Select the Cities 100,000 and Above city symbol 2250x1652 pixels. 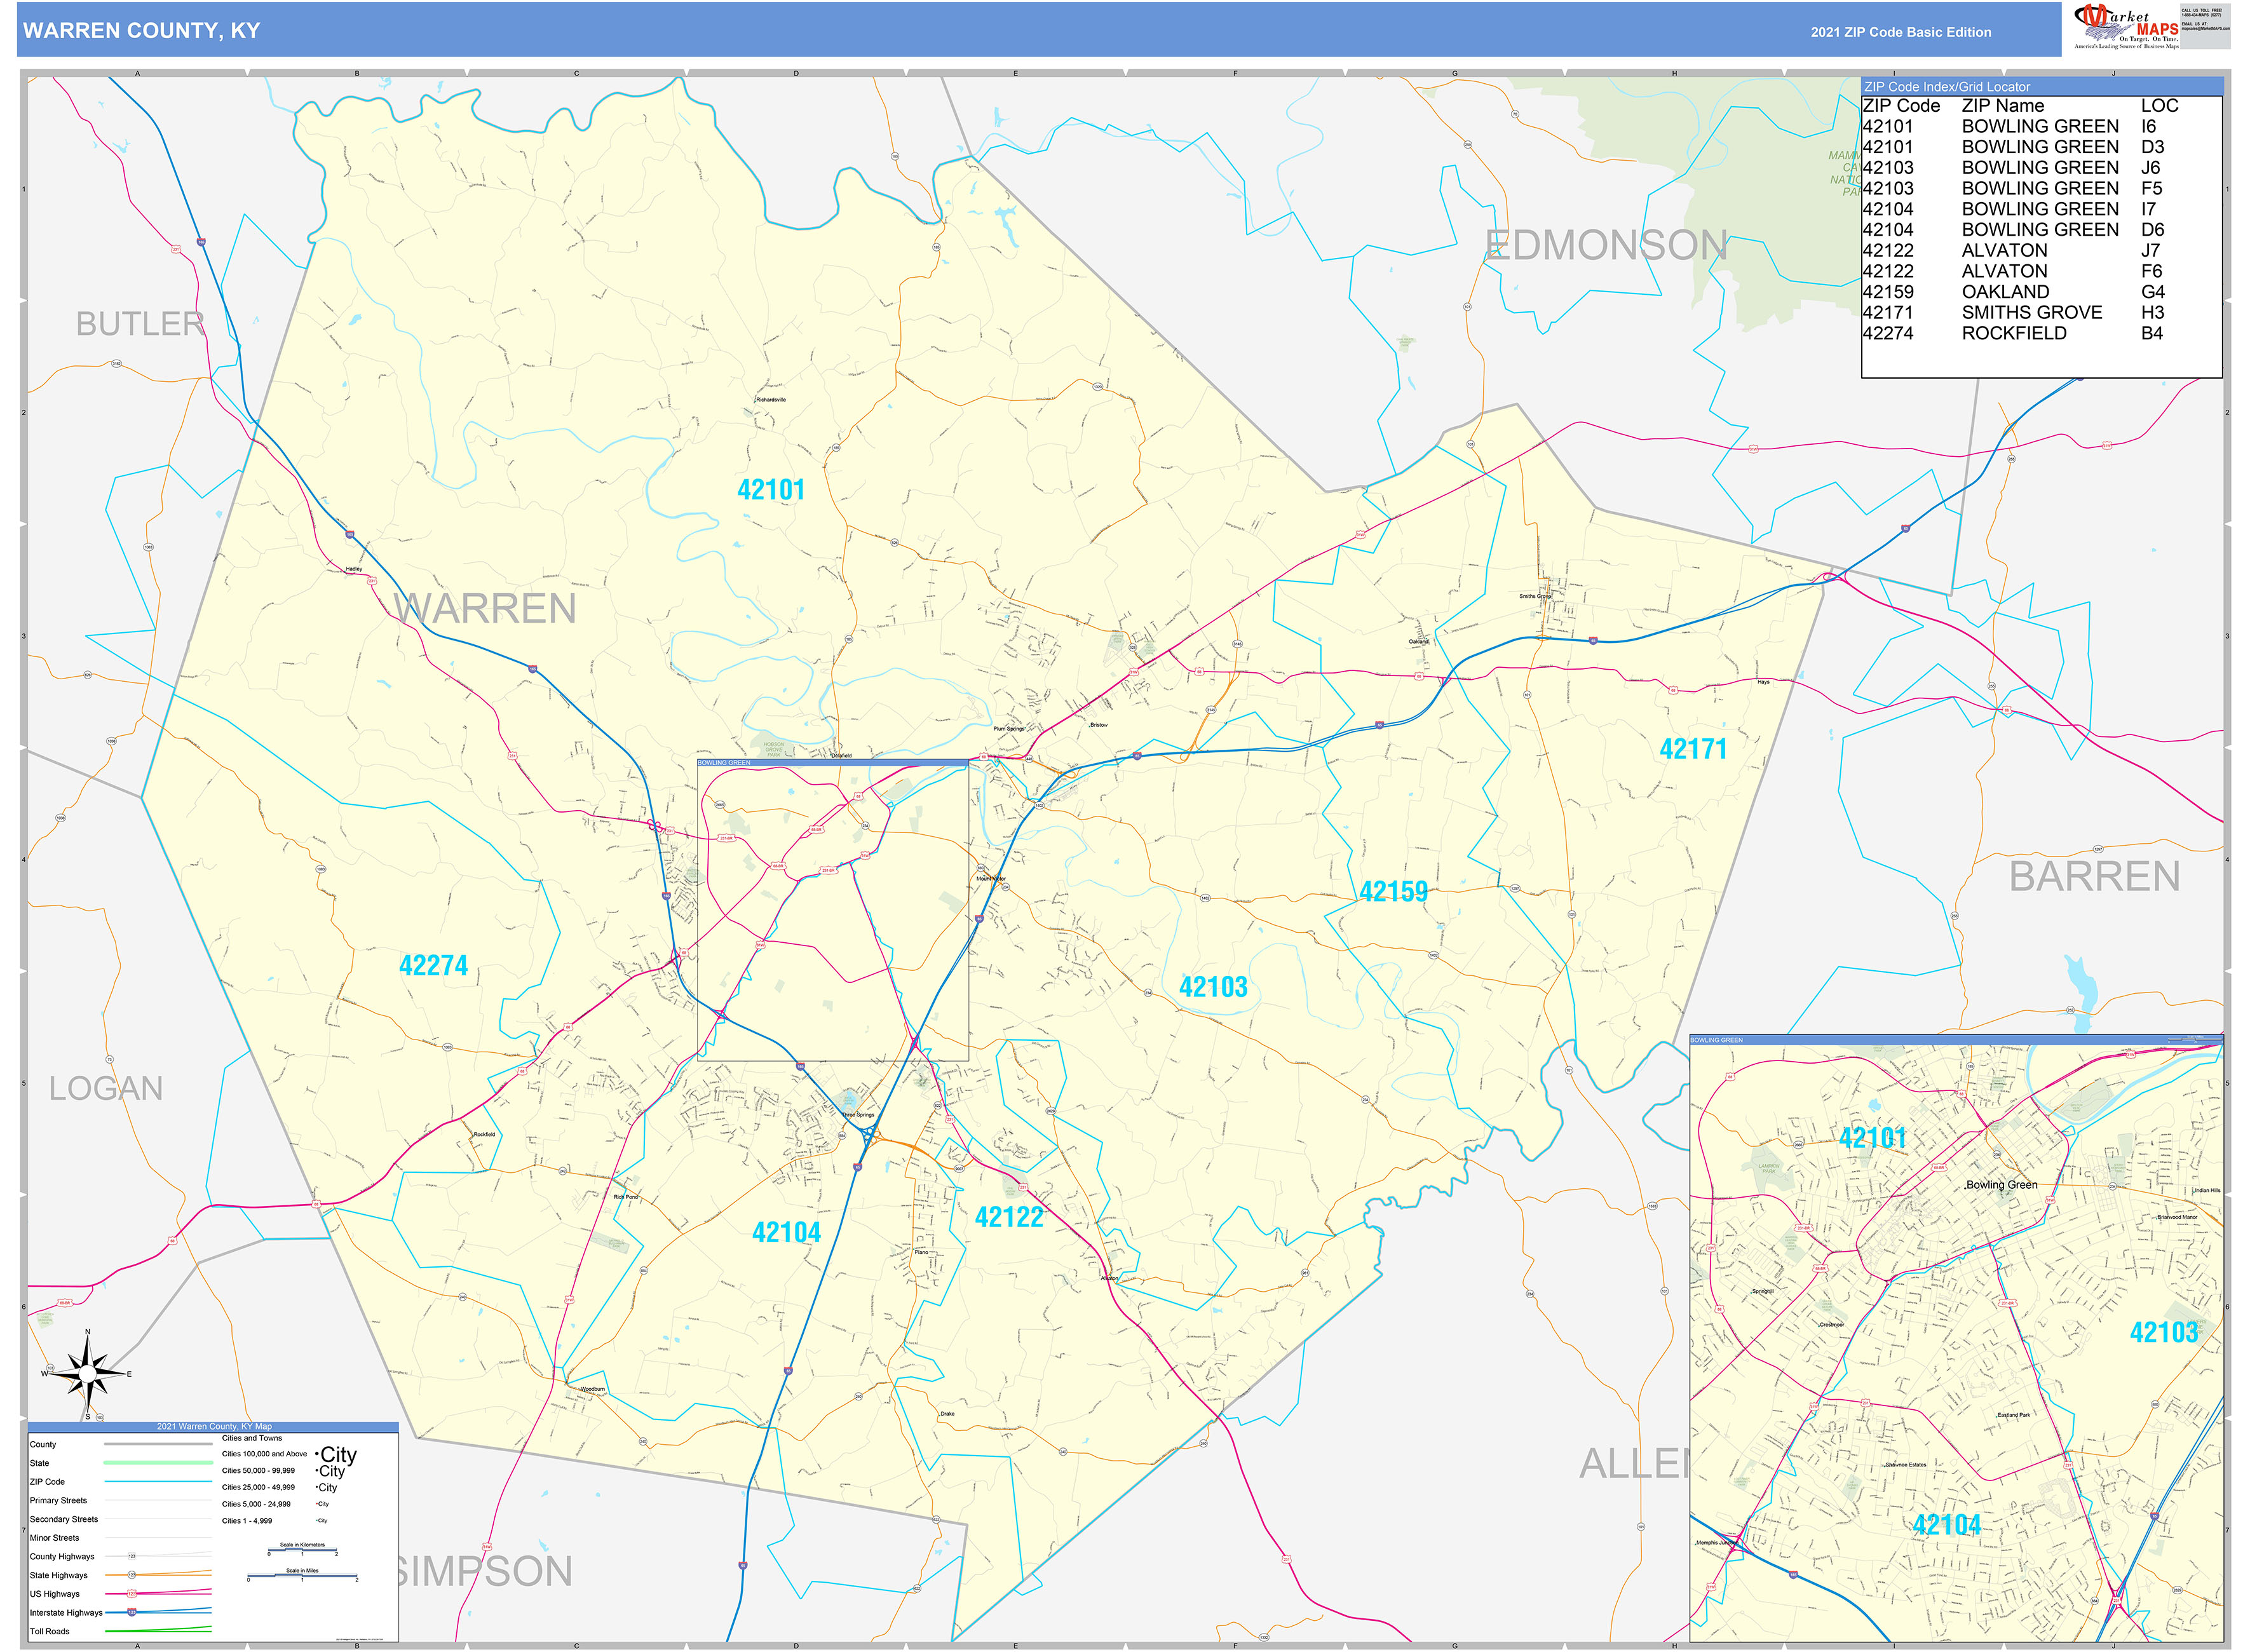[338, 1455]
